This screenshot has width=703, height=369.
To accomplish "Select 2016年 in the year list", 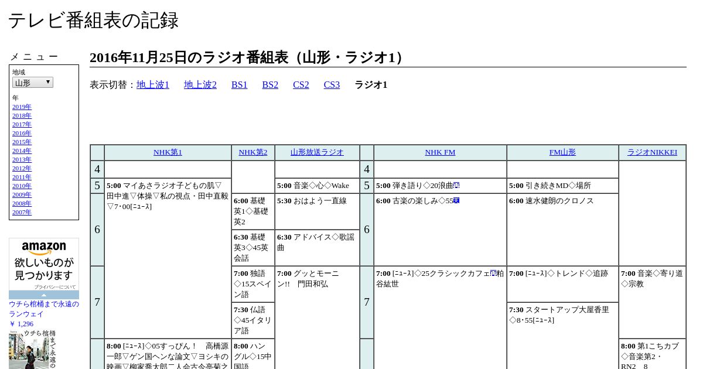I will [22, 134].
